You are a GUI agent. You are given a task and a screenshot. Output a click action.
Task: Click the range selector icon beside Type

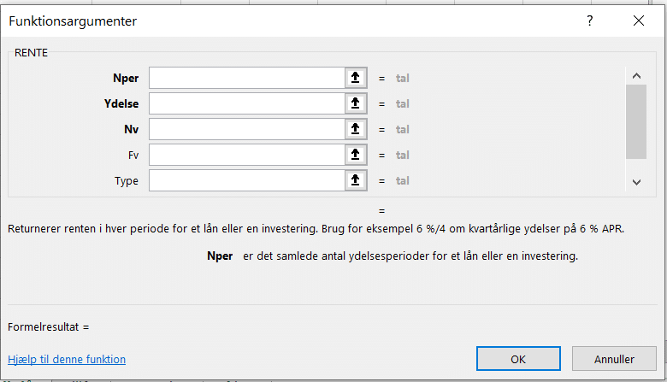[356, 180]
